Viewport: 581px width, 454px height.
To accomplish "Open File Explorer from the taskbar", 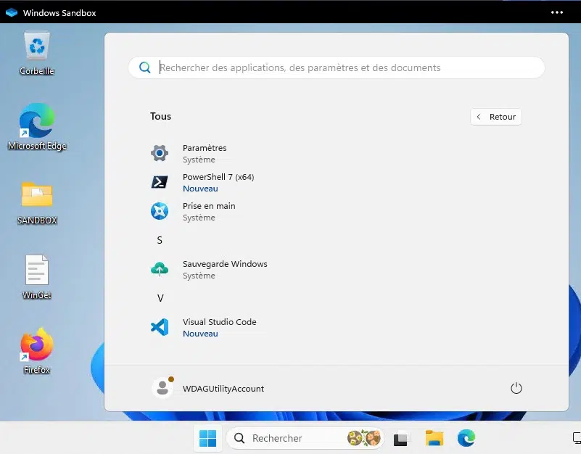I will [434, 438].
